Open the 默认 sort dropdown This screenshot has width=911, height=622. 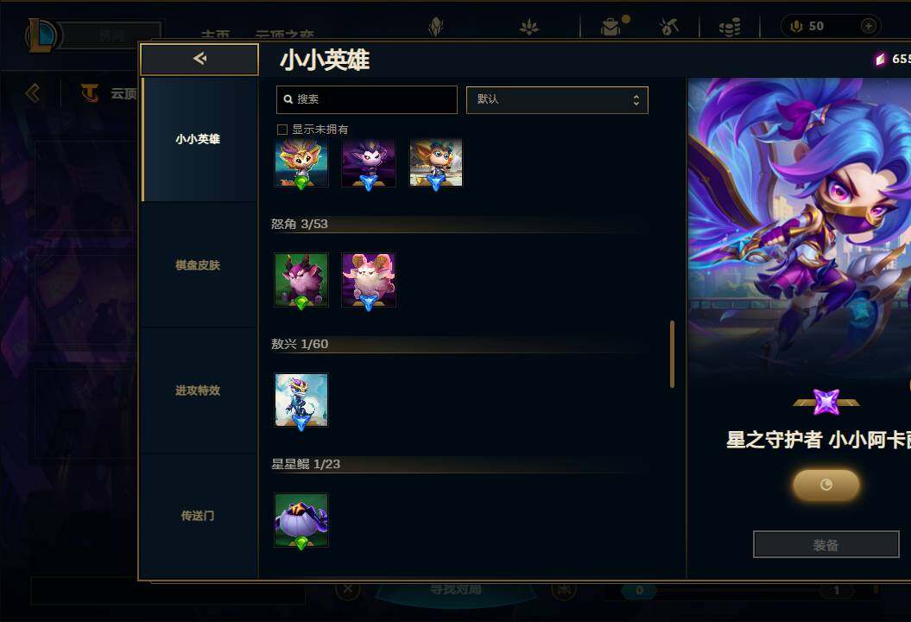(557, 100)
